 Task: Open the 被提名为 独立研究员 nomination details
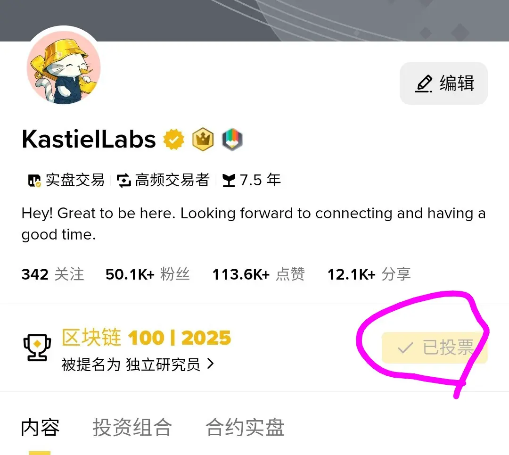point(138,364)
